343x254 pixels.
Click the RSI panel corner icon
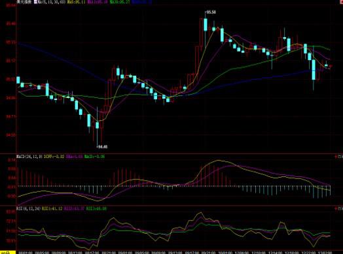339,209
